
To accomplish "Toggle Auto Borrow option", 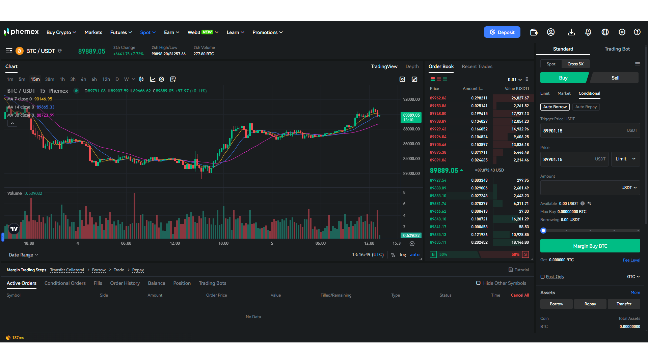I will pyautogui.click(x=555, y=107).
